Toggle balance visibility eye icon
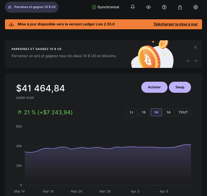 click(148, 7)
